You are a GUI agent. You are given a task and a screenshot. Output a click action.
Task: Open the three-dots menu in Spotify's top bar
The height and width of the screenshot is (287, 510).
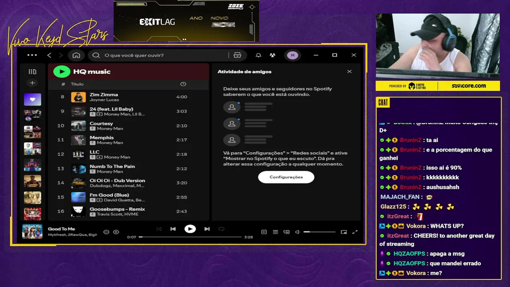coord(32,55)
